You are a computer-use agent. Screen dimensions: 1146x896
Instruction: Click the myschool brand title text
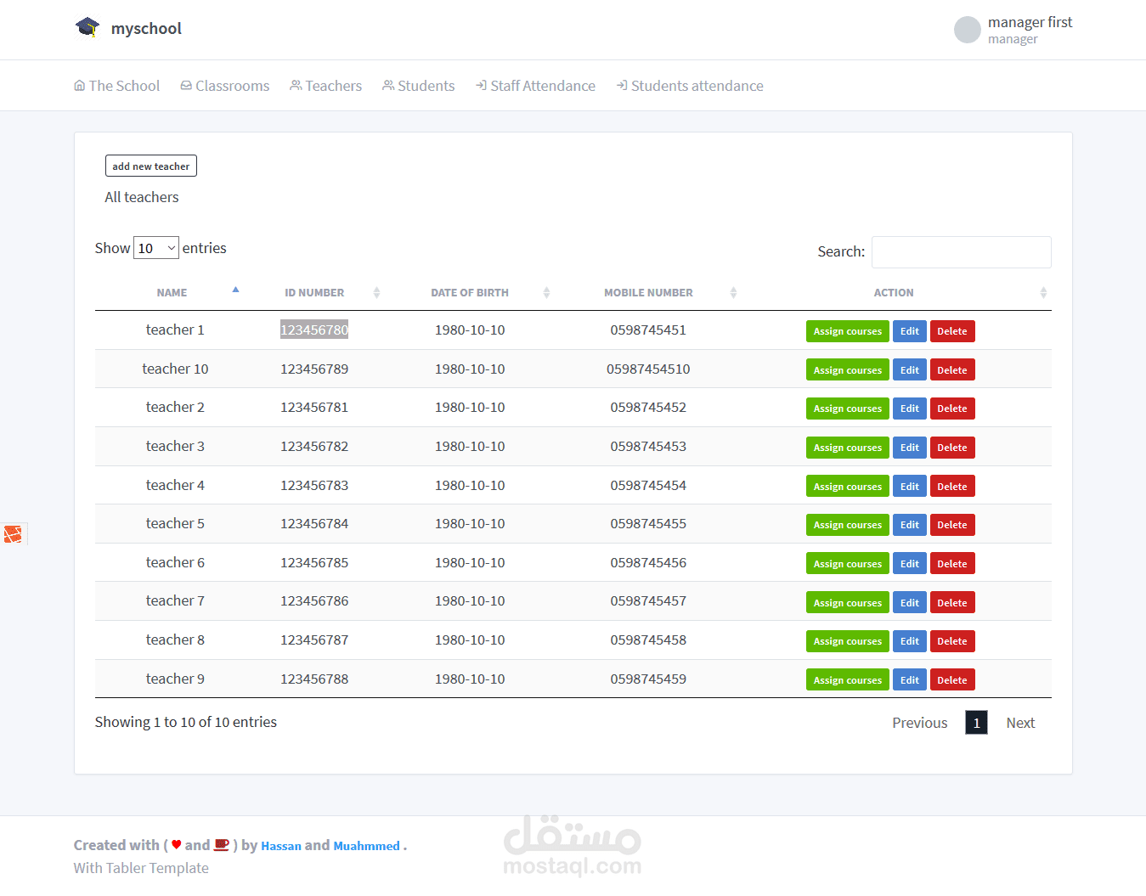click(146, 28)
